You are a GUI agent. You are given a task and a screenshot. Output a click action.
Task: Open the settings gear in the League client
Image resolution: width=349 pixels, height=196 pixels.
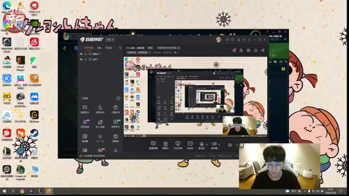[x=279, y=32]
